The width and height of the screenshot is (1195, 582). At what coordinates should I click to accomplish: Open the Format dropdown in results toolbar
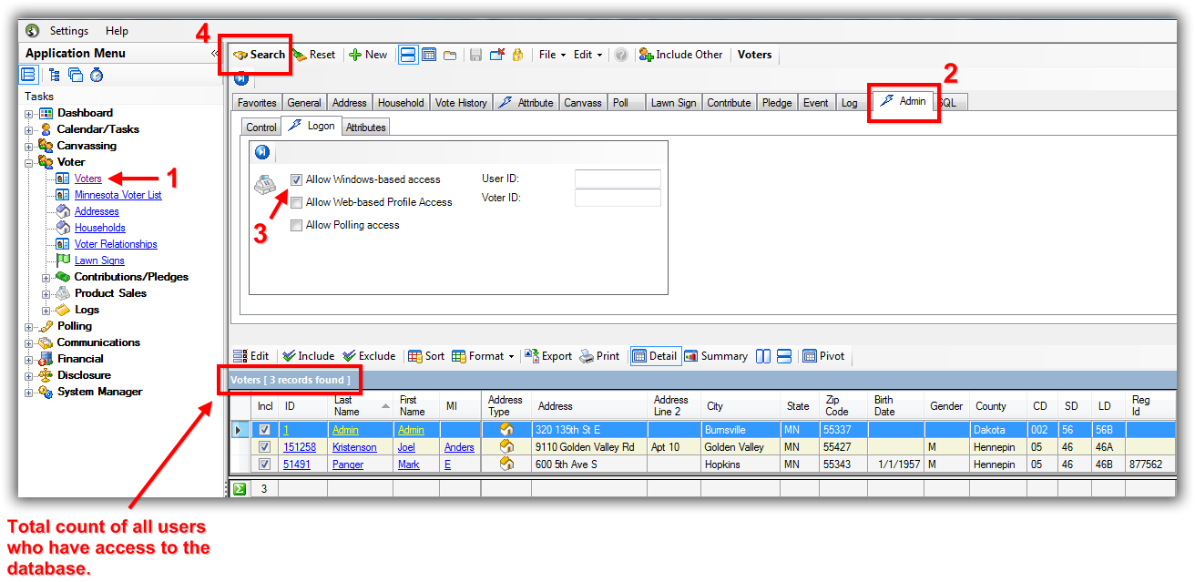pos(483,356)
